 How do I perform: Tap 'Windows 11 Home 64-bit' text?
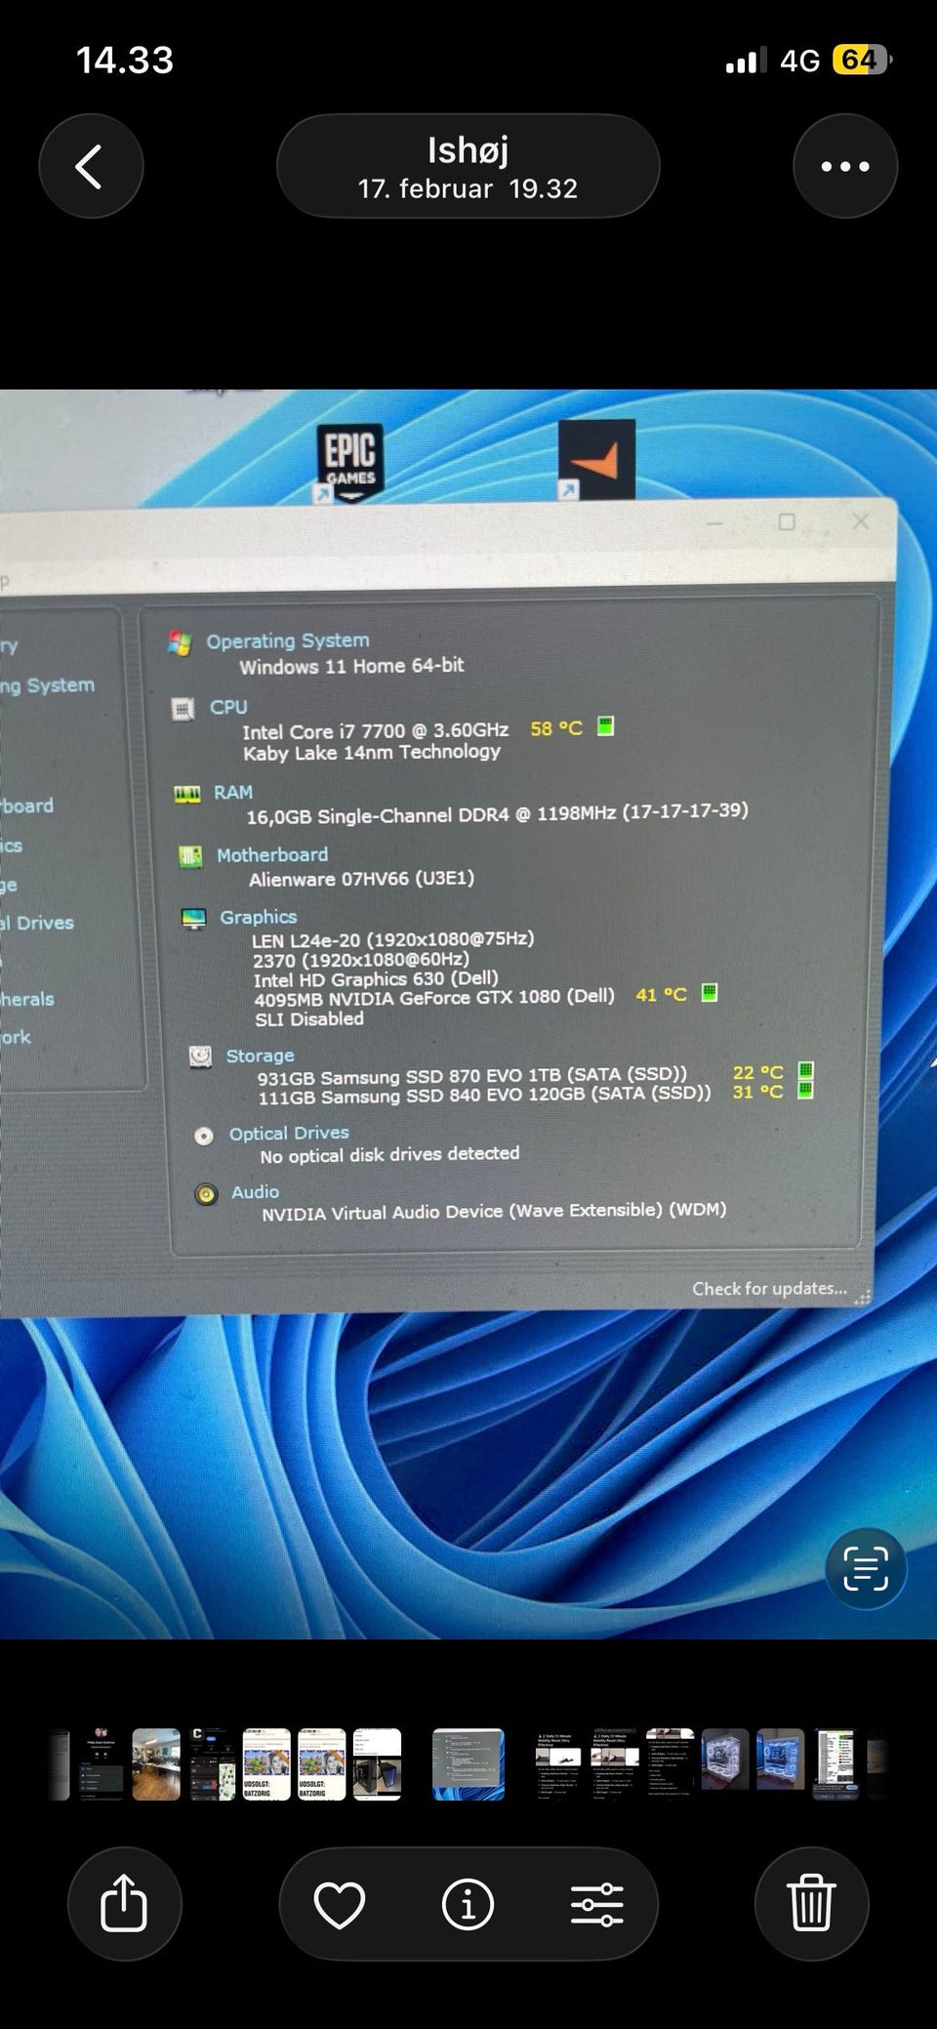click(x=351, y=666)
